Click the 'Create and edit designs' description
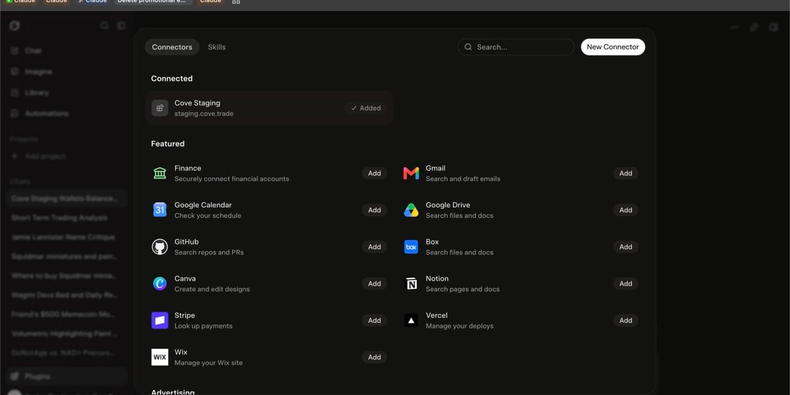790x395 pixels. click(x=212, y=289)
